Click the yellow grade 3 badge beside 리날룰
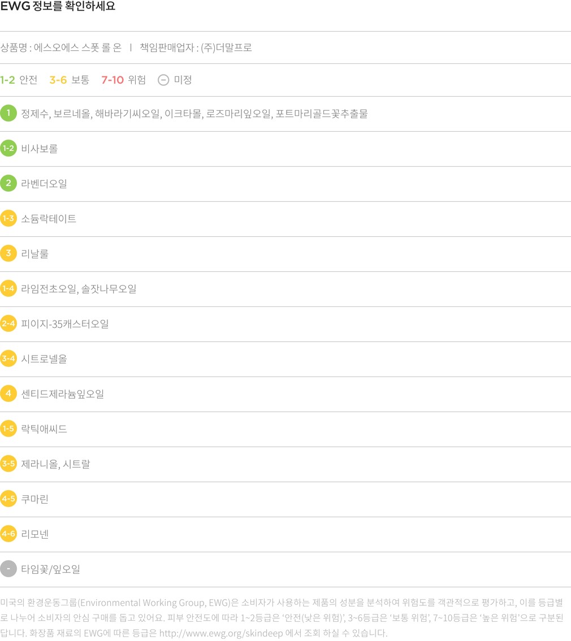Screen dimensions: 571x641 pos(8,253)
